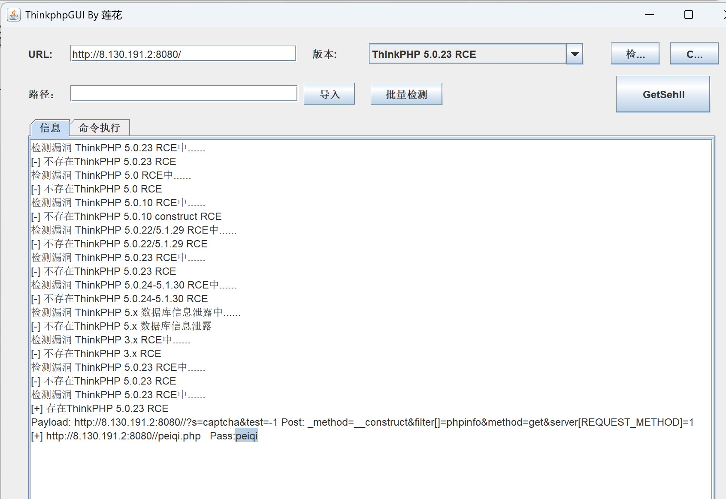Click '检测漏洞 ThinkPHP 5.0.22/5.1.29 RCE中' line
This screenshot has width=726, height=499.
(134, 230)
